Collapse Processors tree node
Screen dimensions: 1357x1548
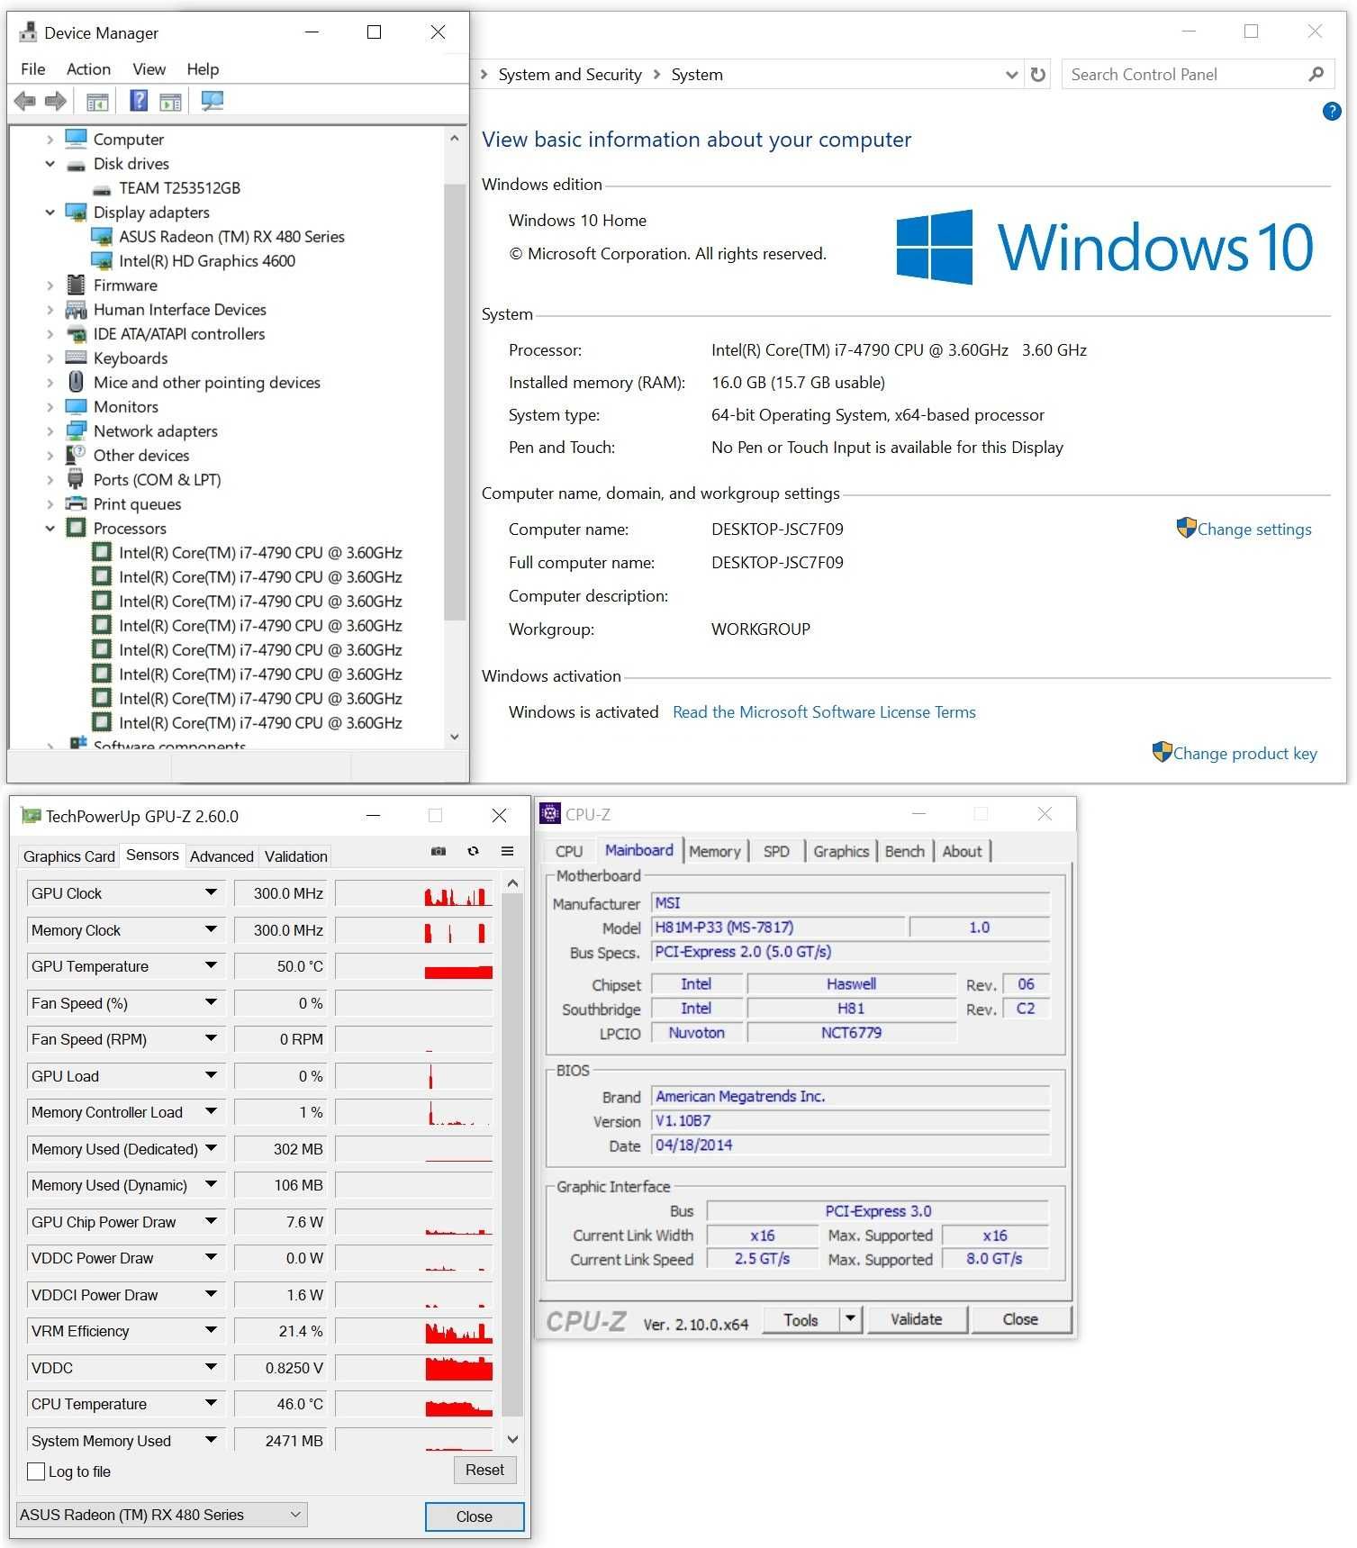50,529
